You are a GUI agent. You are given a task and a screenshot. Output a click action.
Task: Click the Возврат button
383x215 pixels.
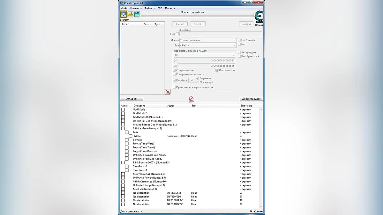click(246, 24)
